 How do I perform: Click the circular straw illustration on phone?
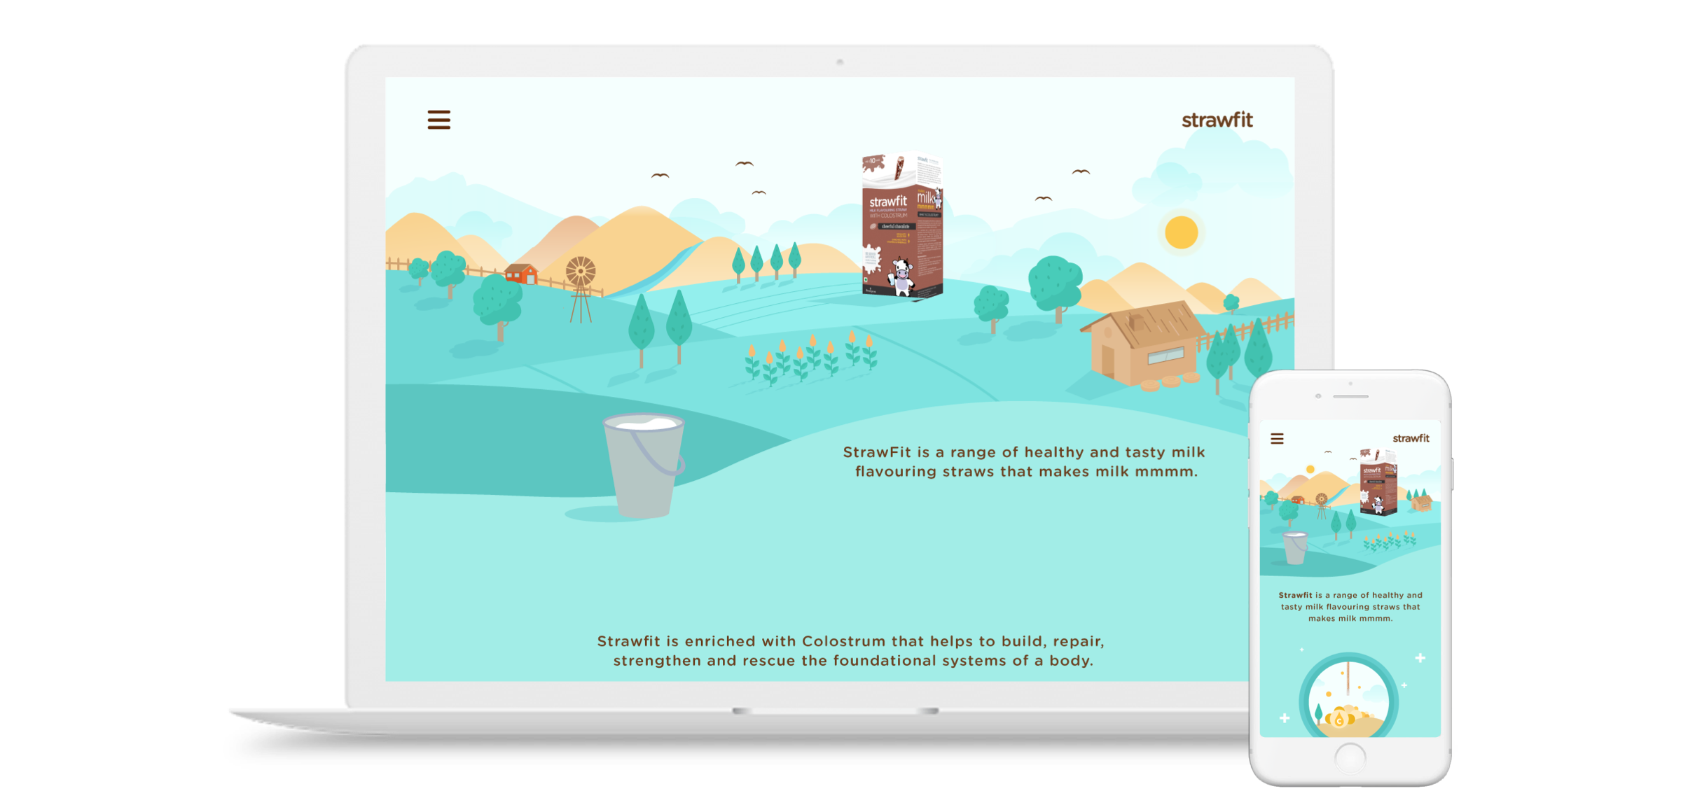[x=1348, y=700]
